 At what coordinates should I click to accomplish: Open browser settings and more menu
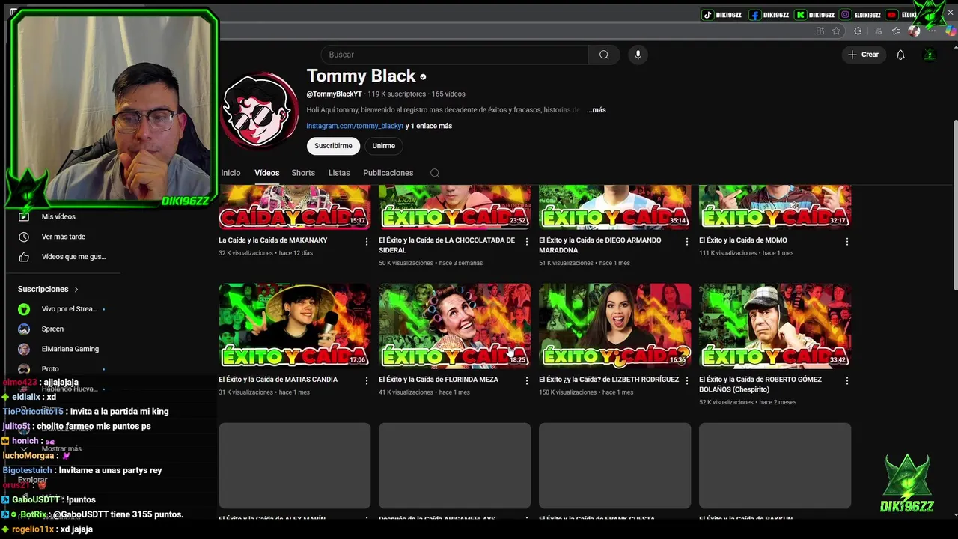click(x=933, y=31)
